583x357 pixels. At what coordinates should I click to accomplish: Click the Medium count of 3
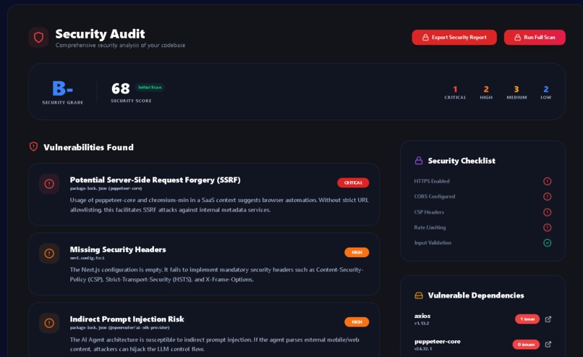516,89
